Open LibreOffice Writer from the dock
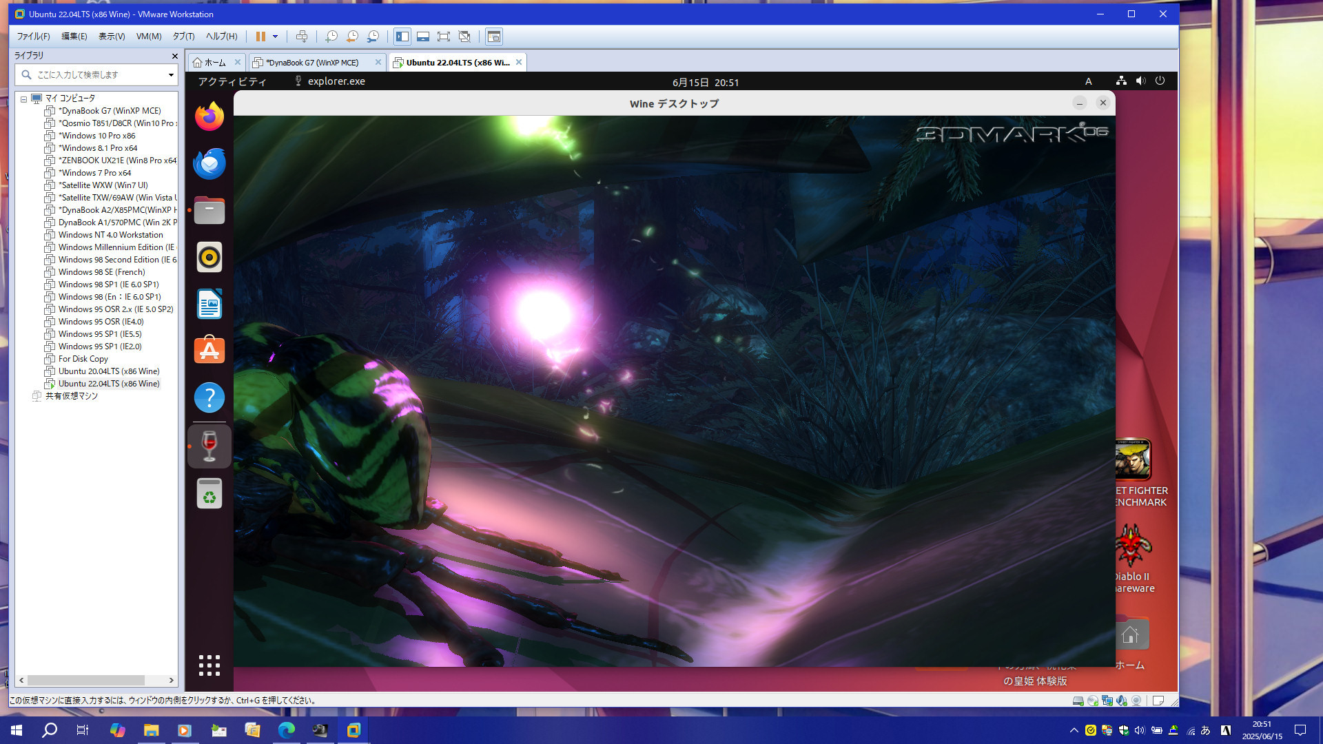The height and width of the screenshot is (744, 1323). point(209,304)
